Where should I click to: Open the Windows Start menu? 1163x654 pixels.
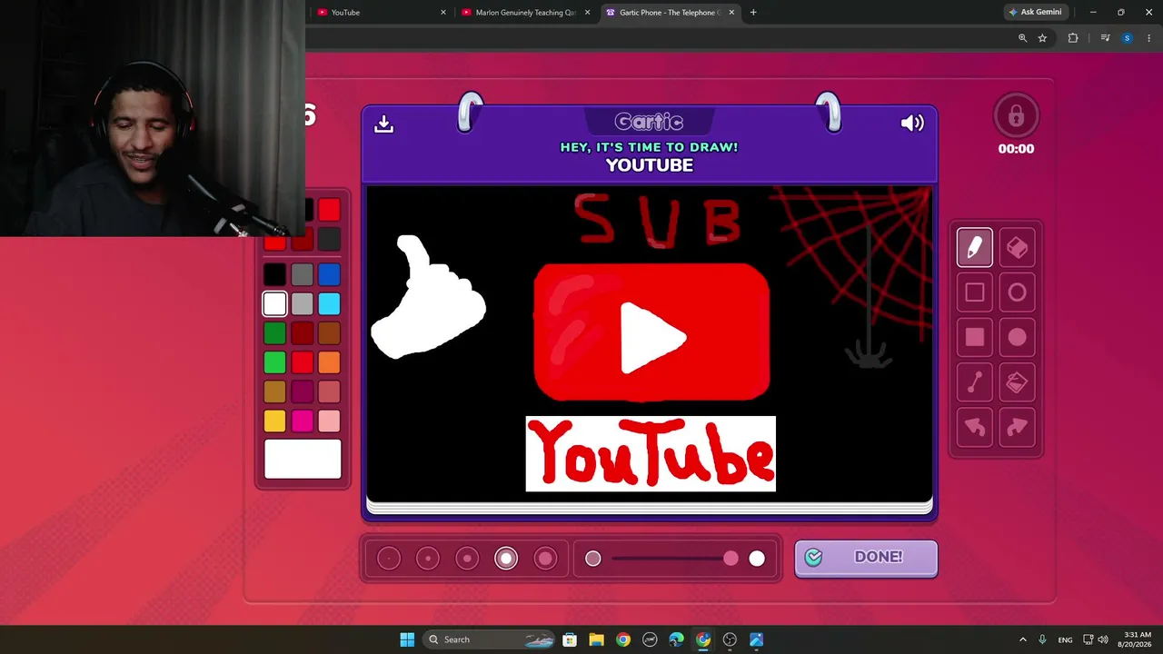pos(407,639)
